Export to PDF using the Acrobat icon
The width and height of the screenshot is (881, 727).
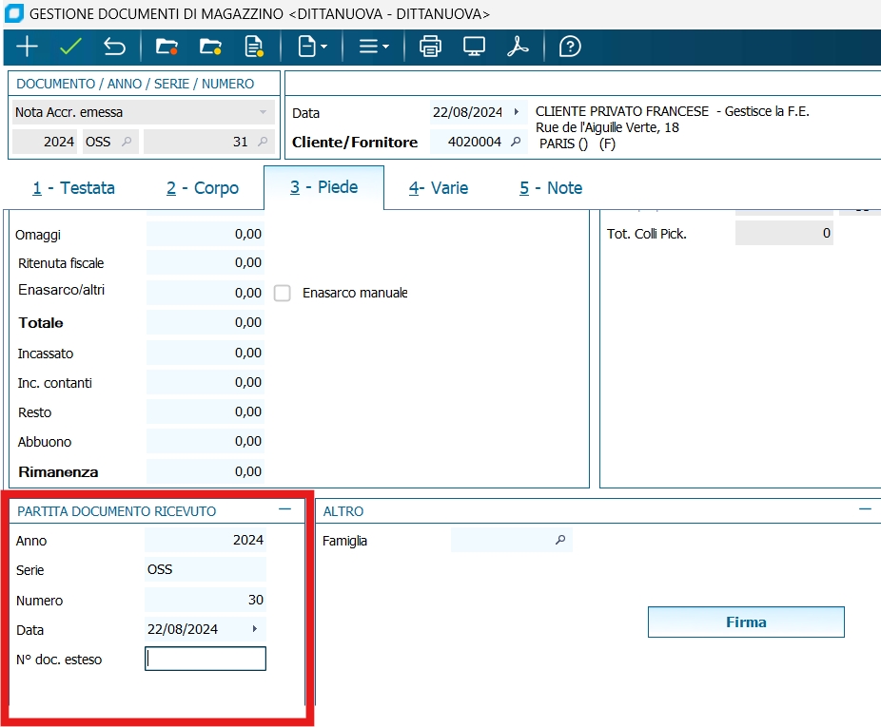tap(518, 47)
